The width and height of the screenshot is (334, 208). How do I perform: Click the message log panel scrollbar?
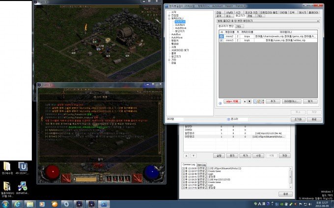click(x=159, y=128)
